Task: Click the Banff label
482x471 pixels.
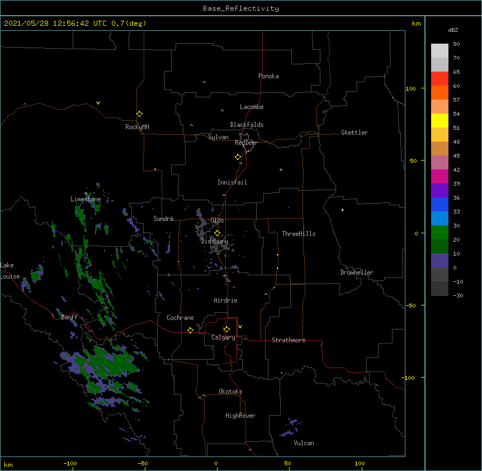Action: coord(69,317)
